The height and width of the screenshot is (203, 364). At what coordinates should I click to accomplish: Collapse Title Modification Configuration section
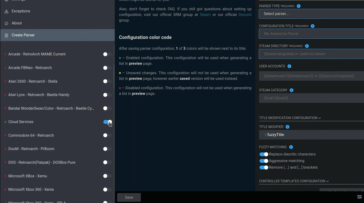(x=290, y=118)
